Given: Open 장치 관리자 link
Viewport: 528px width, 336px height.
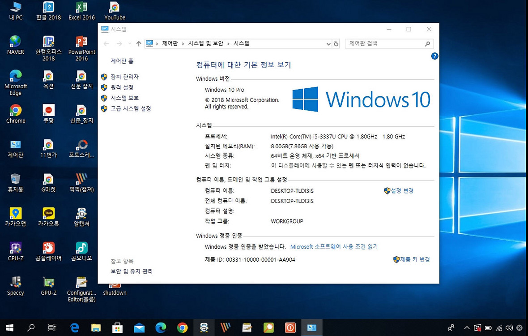Looking at the screenshot, I should coord(124,77).
